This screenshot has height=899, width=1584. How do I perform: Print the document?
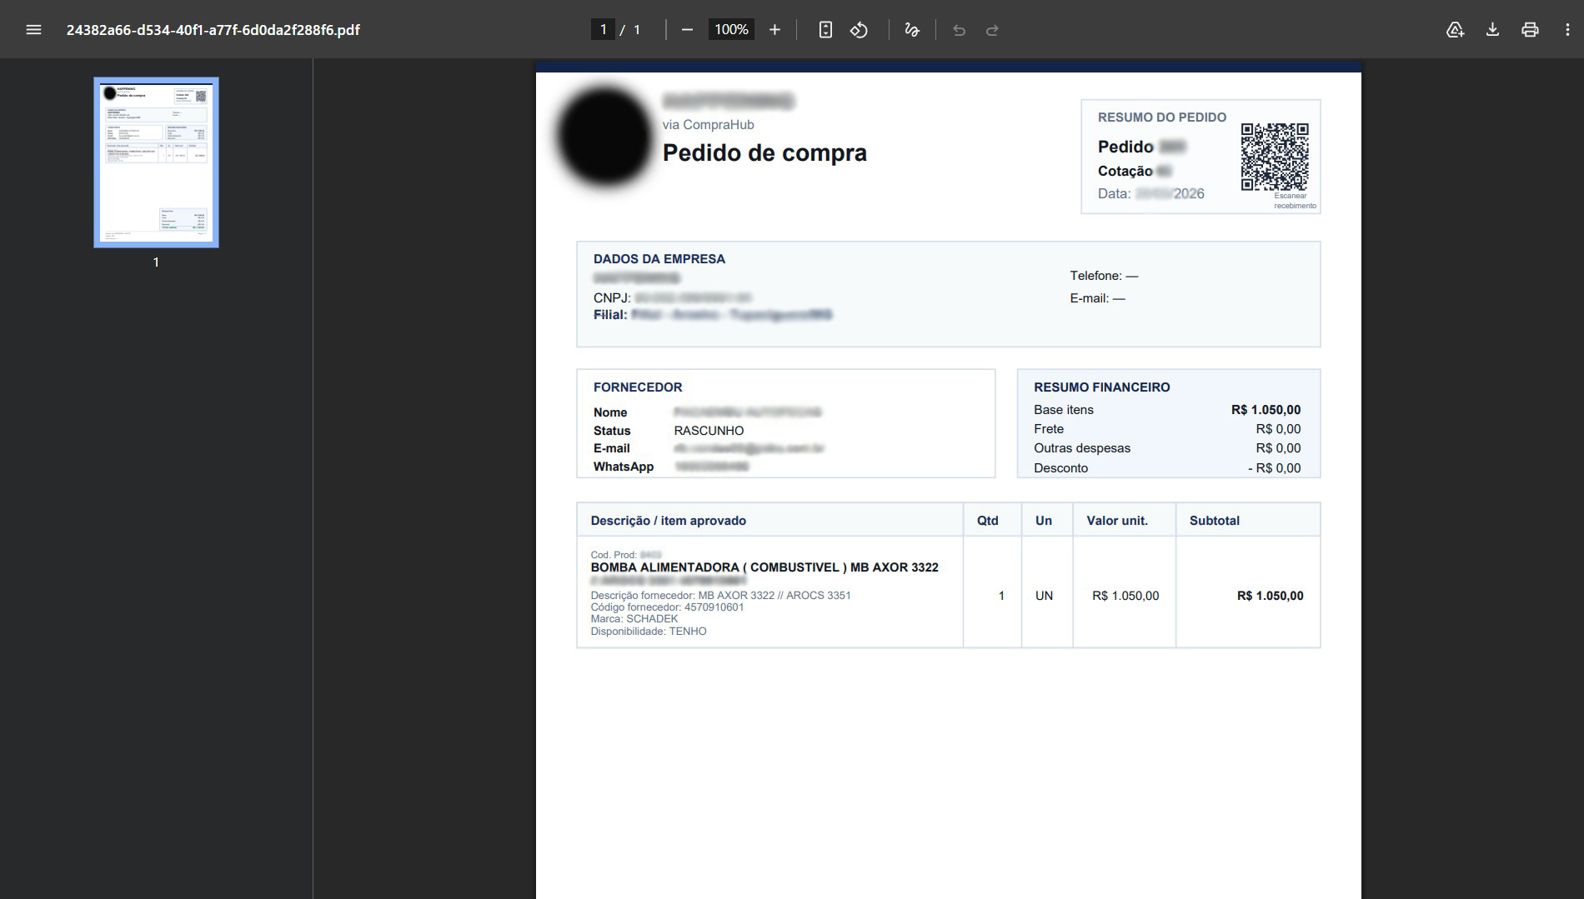[1530, 30]
